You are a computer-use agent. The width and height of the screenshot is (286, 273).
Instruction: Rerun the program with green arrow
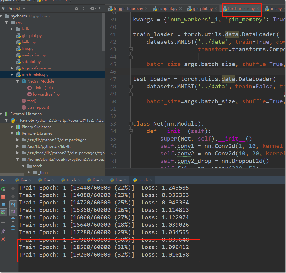pos(3,189)
